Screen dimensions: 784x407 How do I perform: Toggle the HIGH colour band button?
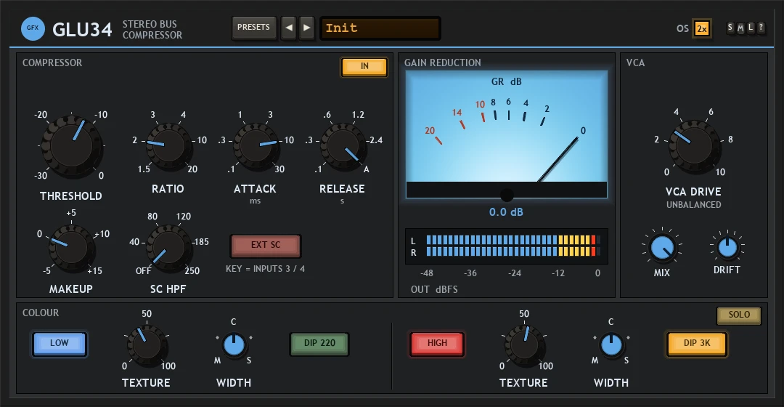pos(437,344)
